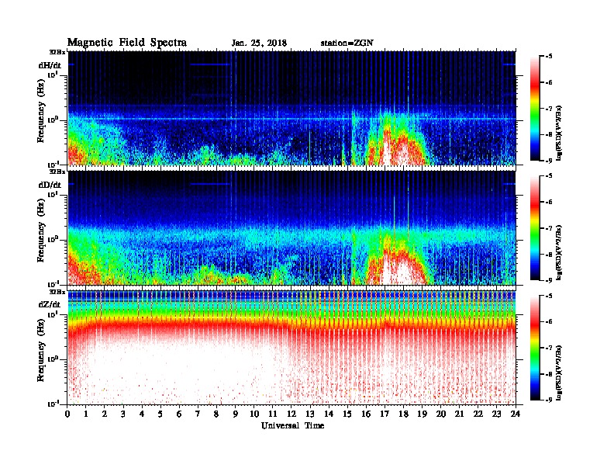Click hour tick label "11" on time axis
Screen dimensions: 614x475
pos(273,414)
